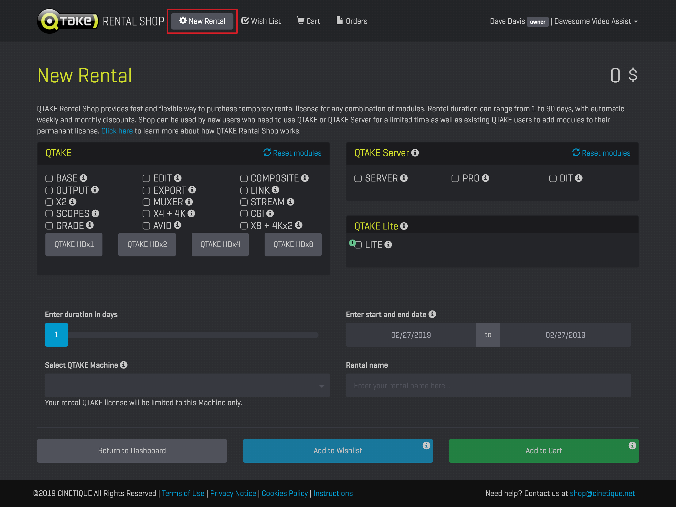The height and width of the screenshot is (507, 676).
Task: Go to the Orders page
Action: click(352, 21)
